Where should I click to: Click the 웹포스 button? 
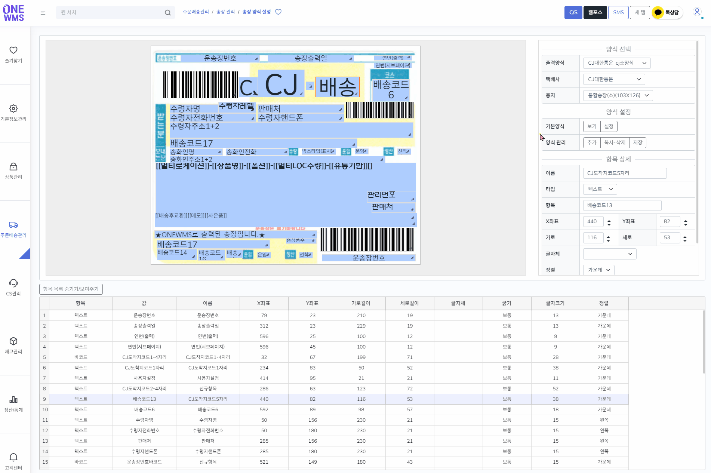click(x=595, y=12)
